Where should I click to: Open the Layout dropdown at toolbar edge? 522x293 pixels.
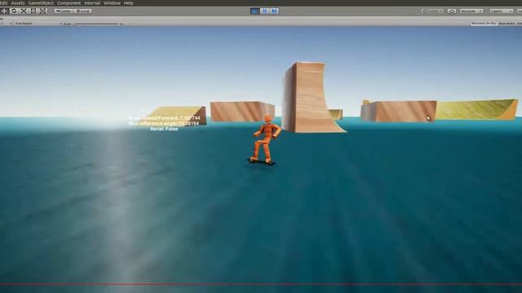[x=520, y=11]
